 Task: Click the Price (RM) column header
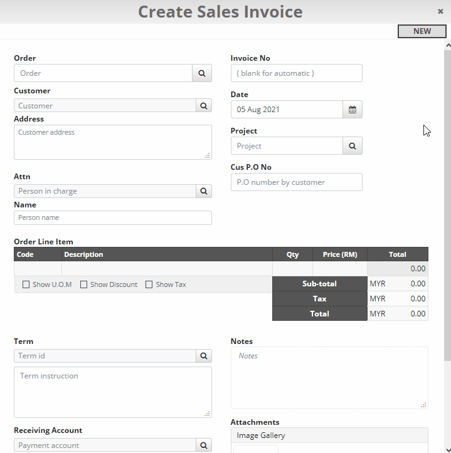pos(340,254)
